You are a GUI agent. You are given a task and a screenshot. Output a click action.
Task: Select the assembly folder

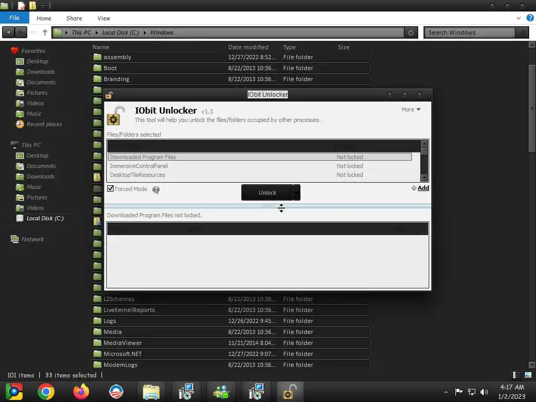[x=230, y=57]
